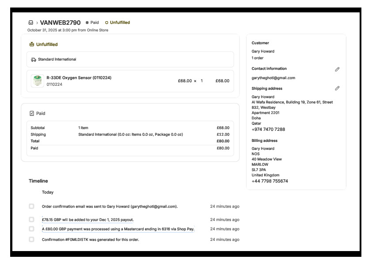This screenshot has height=263, width=372.
Task: Click the Unfulfilled box icon in card header
Action: click(32, 44)
